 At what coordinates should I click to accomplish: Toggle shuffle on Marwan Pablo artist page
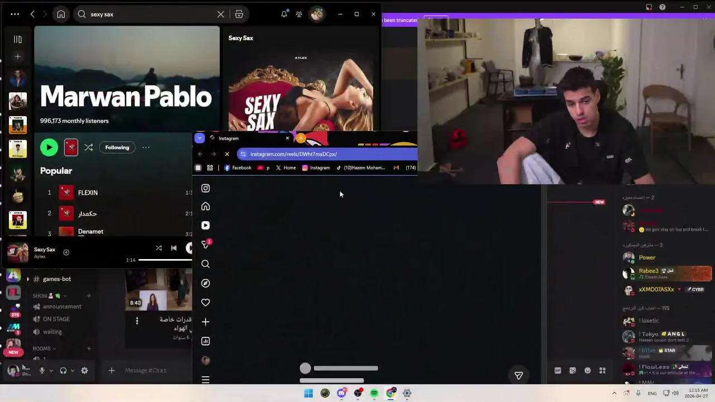[88, 147]
